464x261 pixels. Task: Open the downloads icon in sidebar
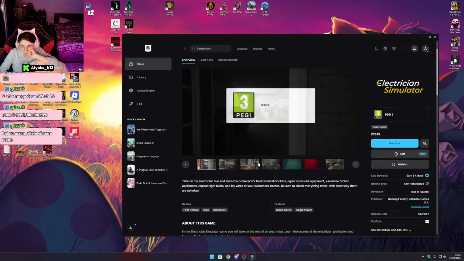(x=131, y=227)
